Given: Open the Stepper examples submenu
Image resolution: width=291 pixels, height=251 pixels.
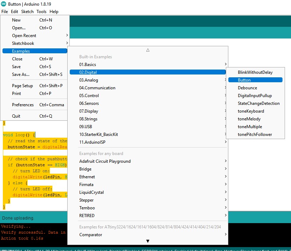Looking at the screenshot, I should 148,200.
